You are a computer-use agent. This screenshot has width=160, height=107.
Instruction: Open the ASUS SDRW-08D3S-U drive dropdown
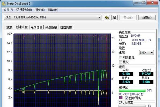[53, 17]
